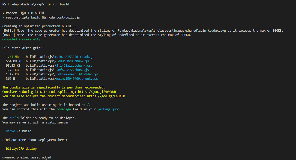
Task: Click the 2.e98b3bc8.chunk.js file name
Action: point(72,61)
